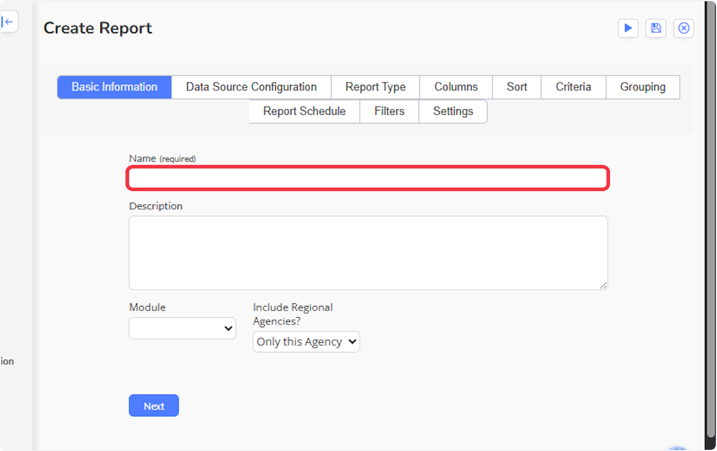This screenshot has height=451, width=717.
Task: Open the Grouping tab
Action: (643, 87)
